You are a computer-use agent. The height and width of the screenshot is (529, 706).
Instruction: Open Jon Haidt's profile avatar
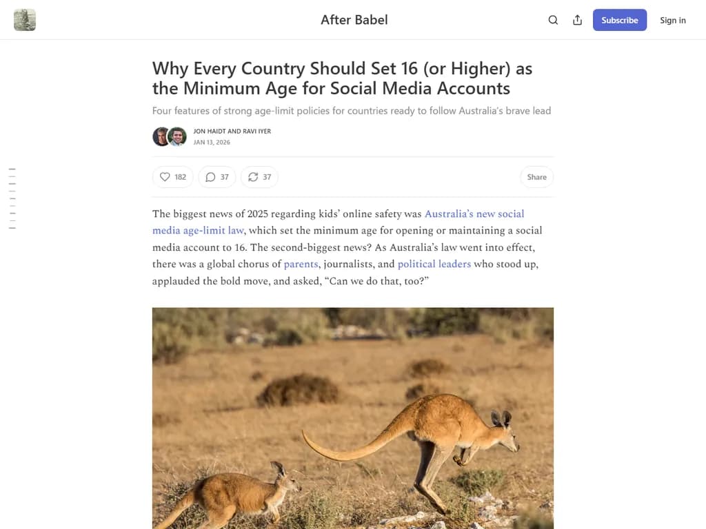[x=160, y=136]
